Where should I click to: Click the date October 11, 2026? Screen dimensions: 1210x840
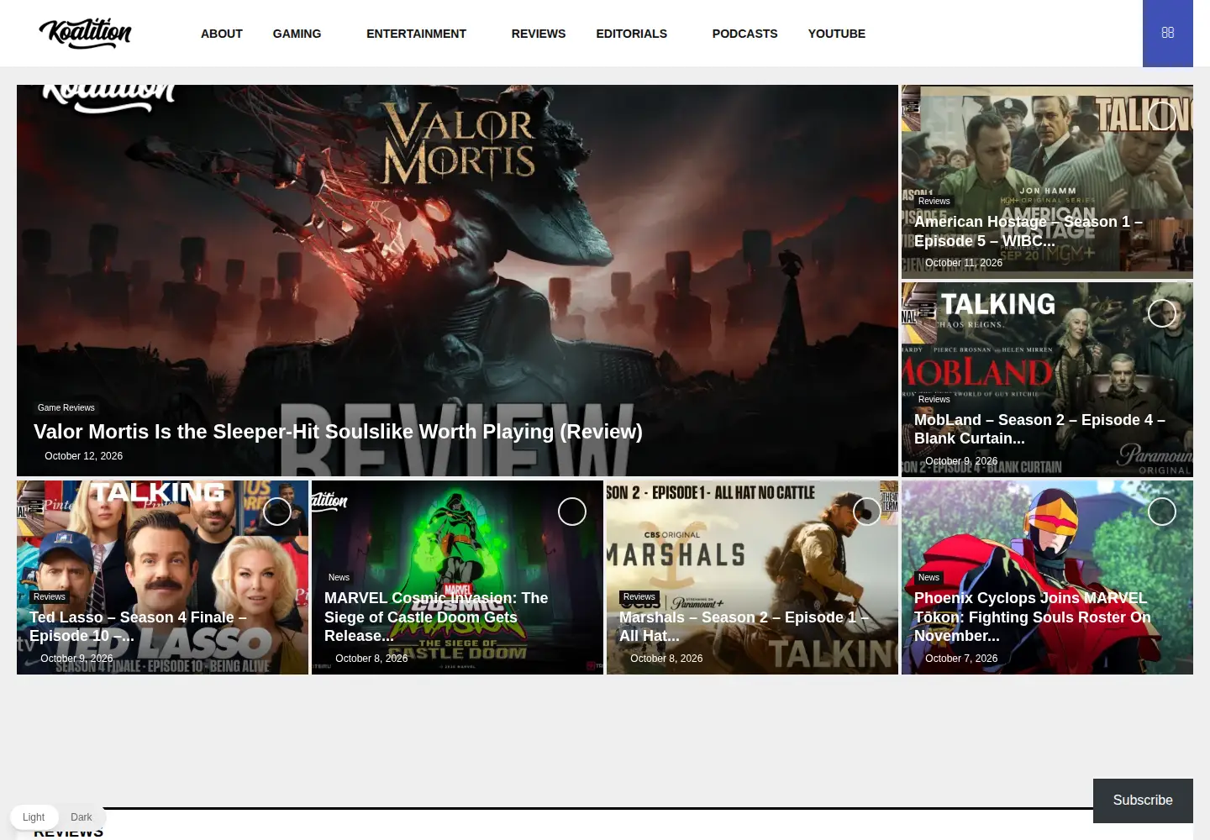coord(964,263)
